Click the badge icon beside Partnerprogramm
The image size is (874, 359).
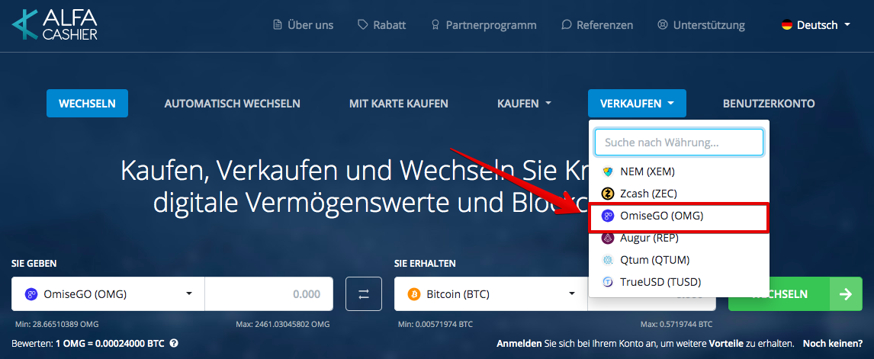click(x=436, y=25)
